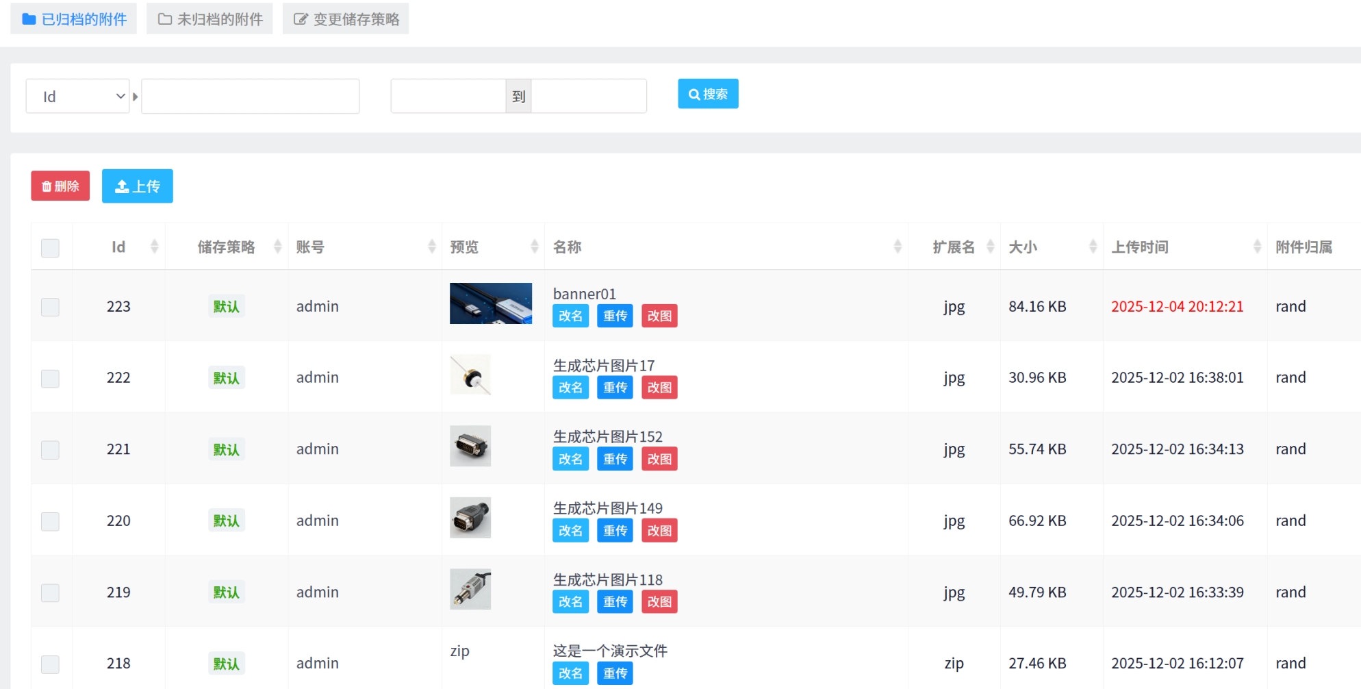The width and height of the screenshot is (1361, 689).
Task: Select checkbox for row 220
Action: click(50, 521)
